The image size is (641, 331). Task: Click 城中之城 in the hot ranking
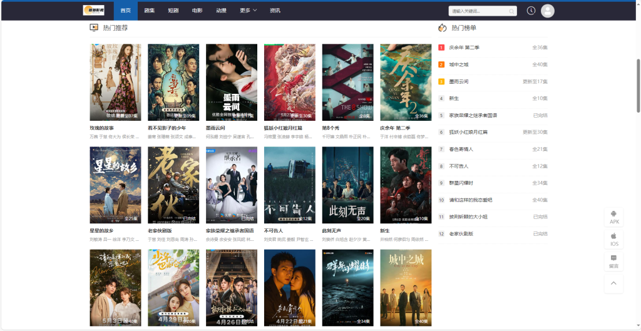(x=458, y=64)
